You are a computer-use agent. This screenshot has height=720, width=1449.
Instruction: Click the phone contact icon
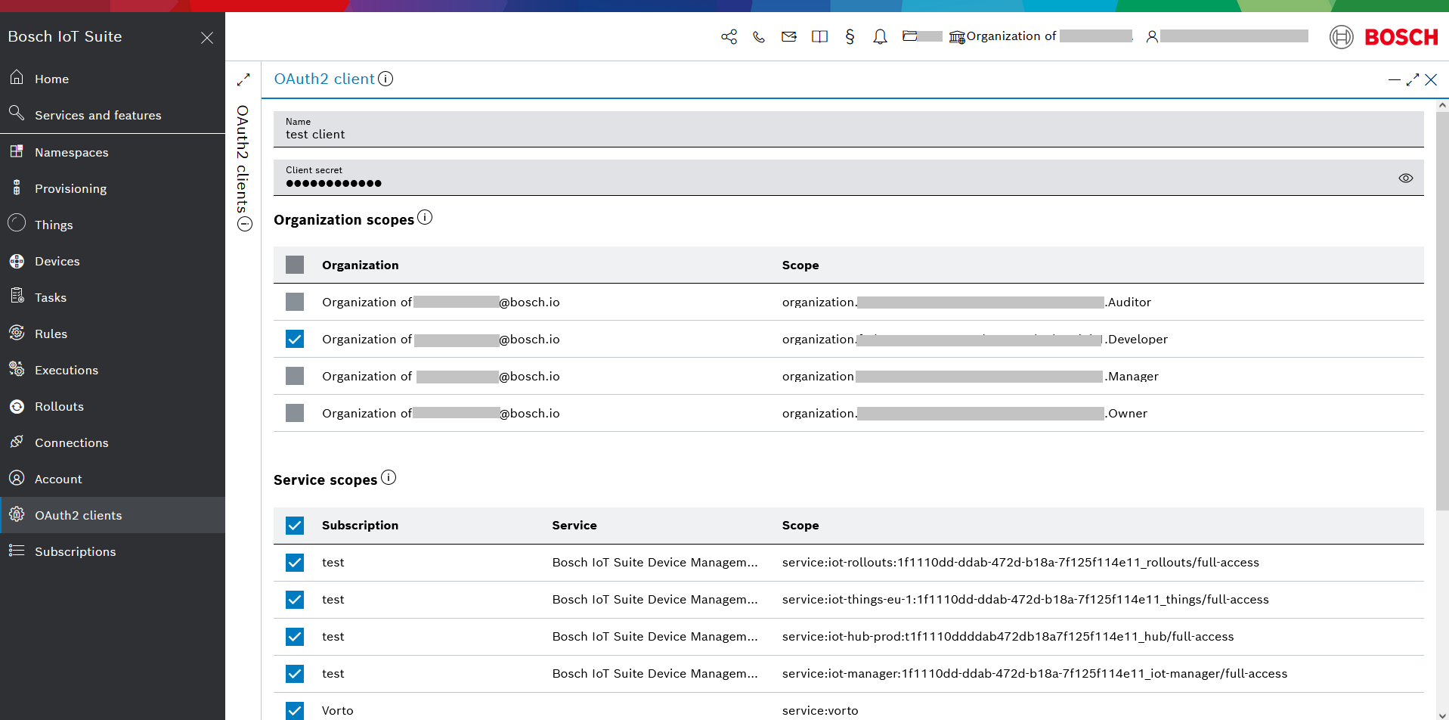point(759,36)
